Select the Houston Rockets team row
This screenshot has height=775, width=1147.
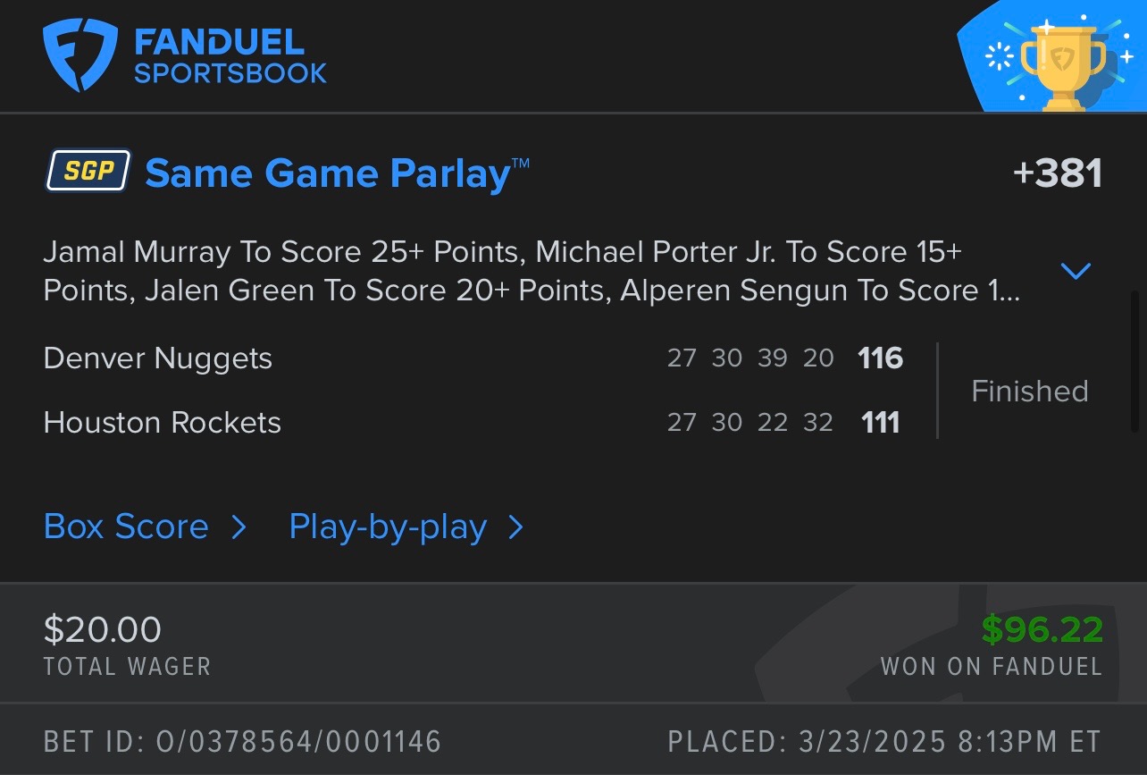point(163,423)
